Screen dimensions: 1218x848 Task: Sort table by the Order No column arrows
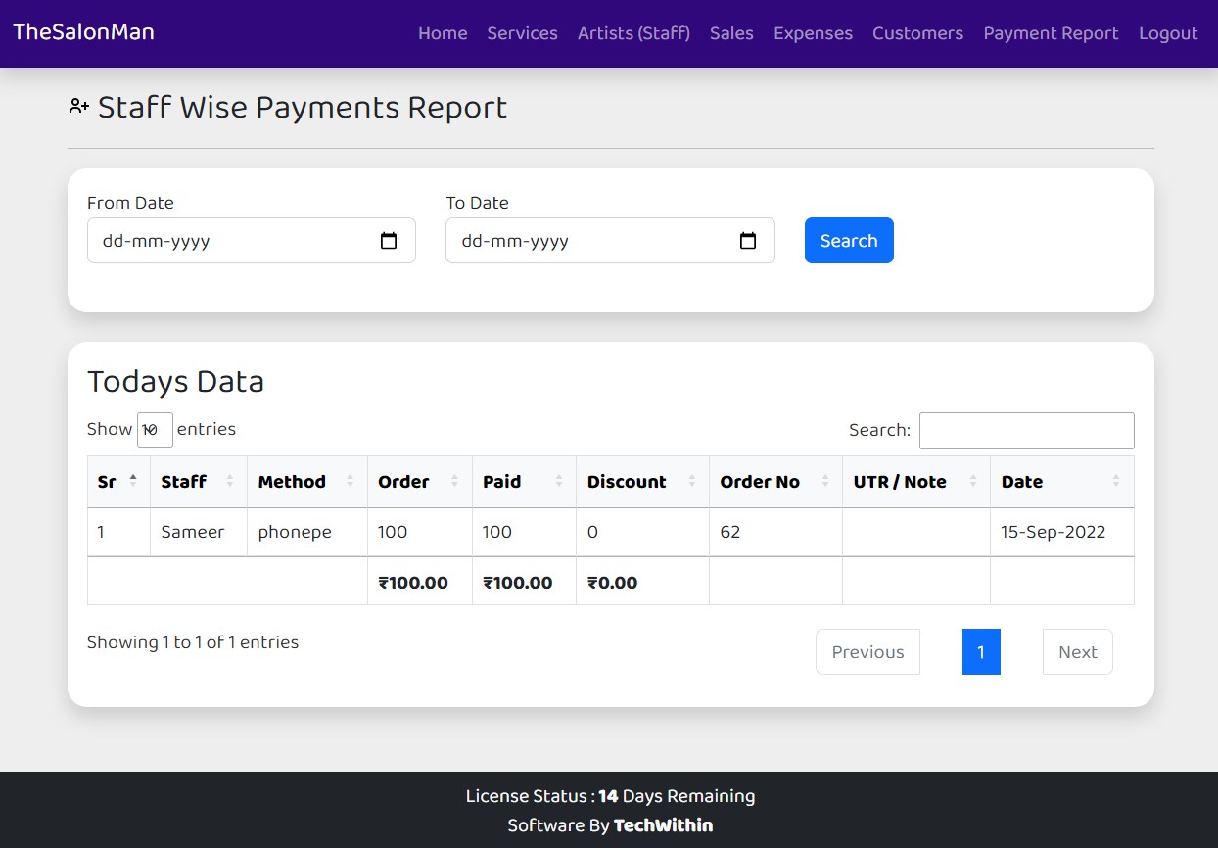[x=825, y=481]
